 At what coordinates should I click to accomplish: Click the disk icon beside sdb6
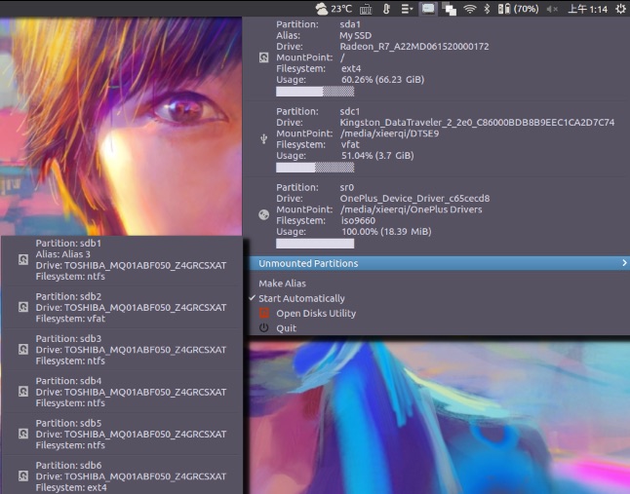click(23, 476)
